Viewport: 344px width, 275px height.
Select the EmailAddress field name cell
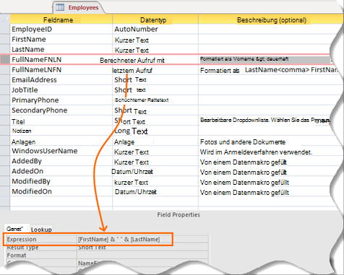pyautogui.click(x=61, y=79)
